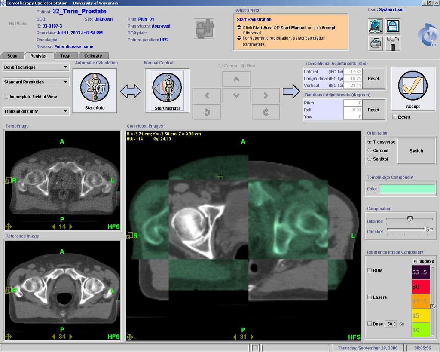Click the rotate counterclockwise button
Image resolution: width=440 pixels, height=352 pixels.
tap(207, 112)
